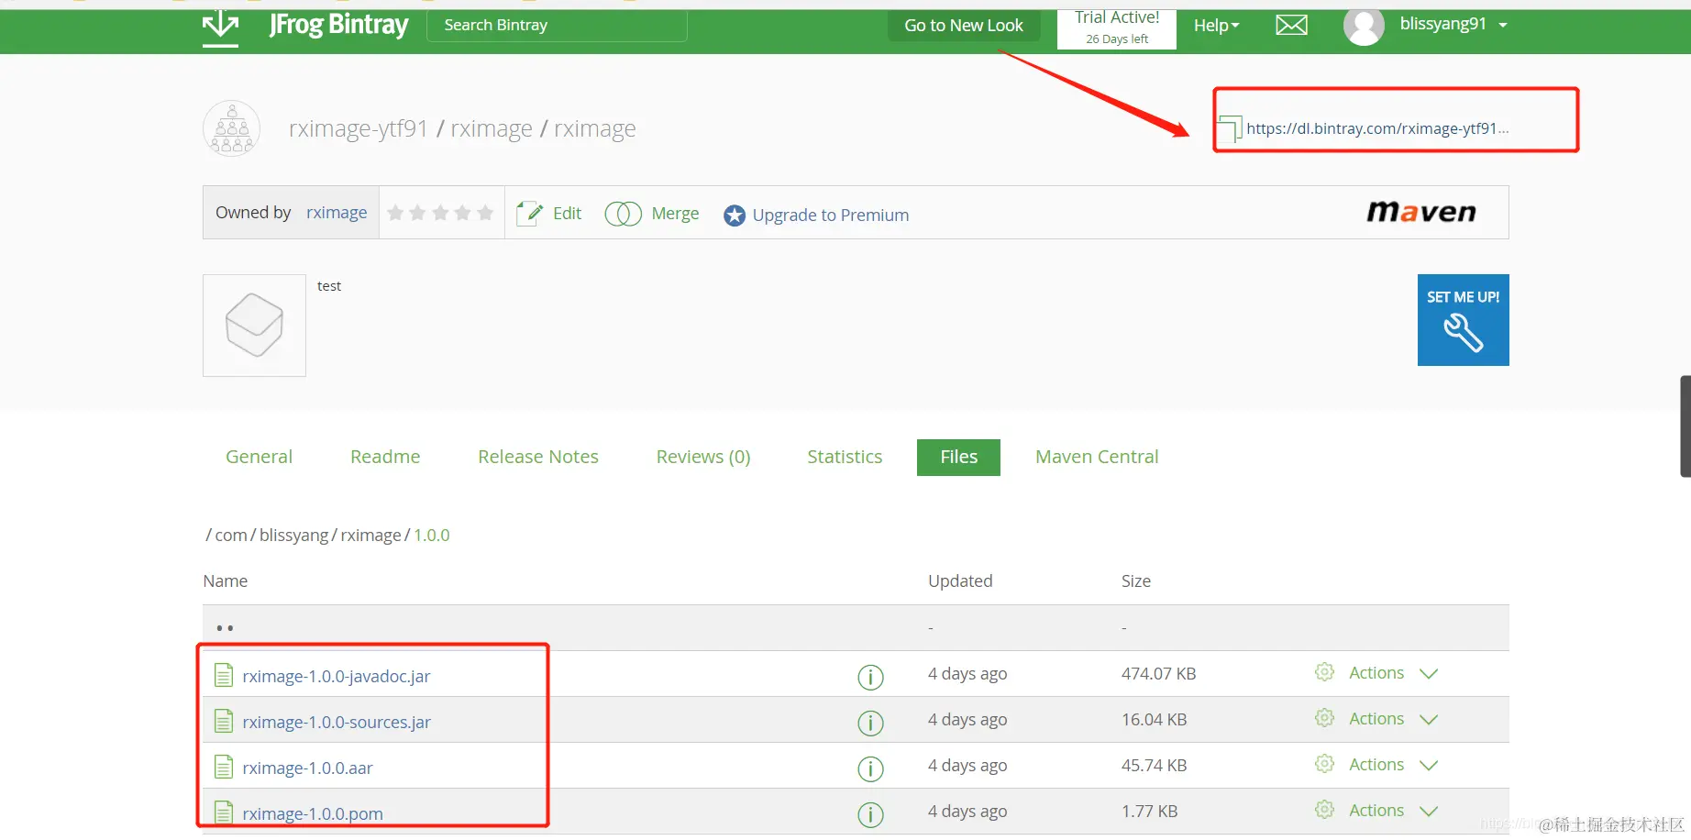View the Statistics tab
Image resolution: width=1691 pixels, height=840 pixels.
tap(845, 457)
